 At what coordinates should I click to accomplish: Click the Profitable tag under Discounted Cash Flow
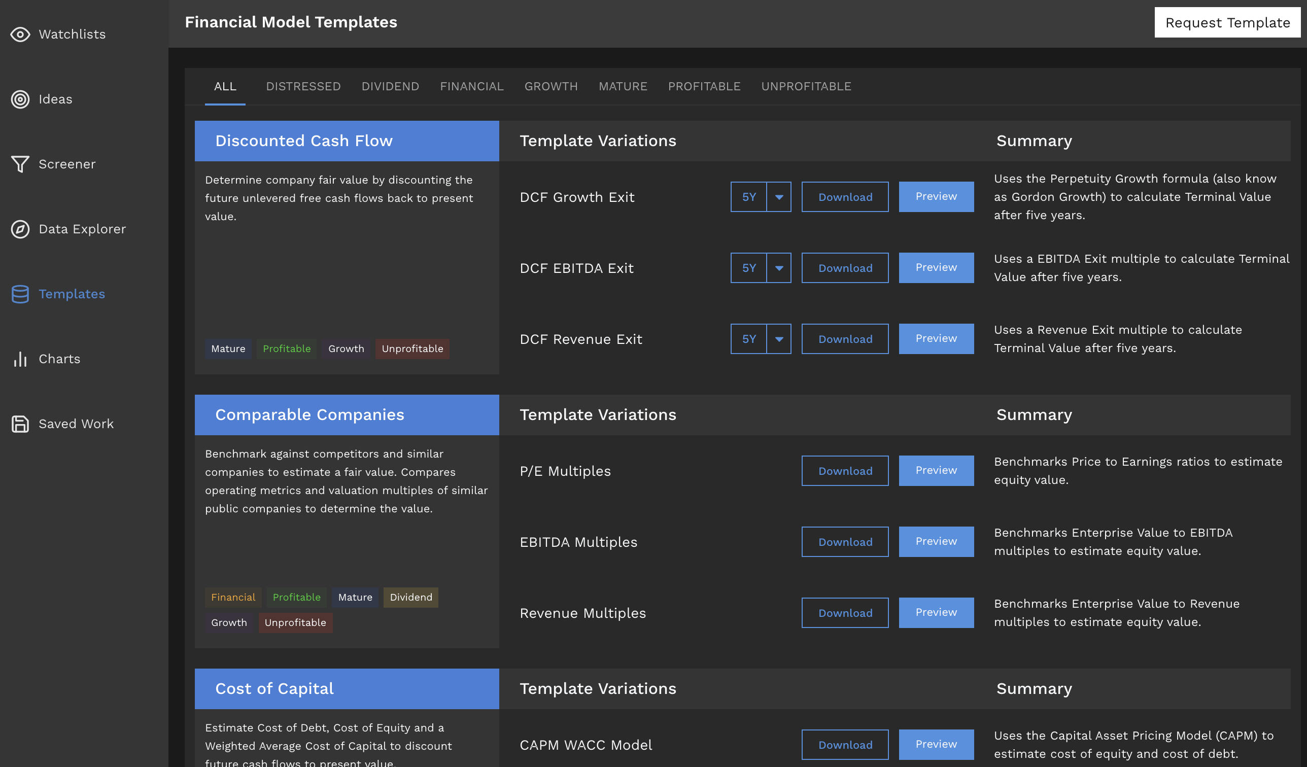pyautogui.click(x=286, y=349)
